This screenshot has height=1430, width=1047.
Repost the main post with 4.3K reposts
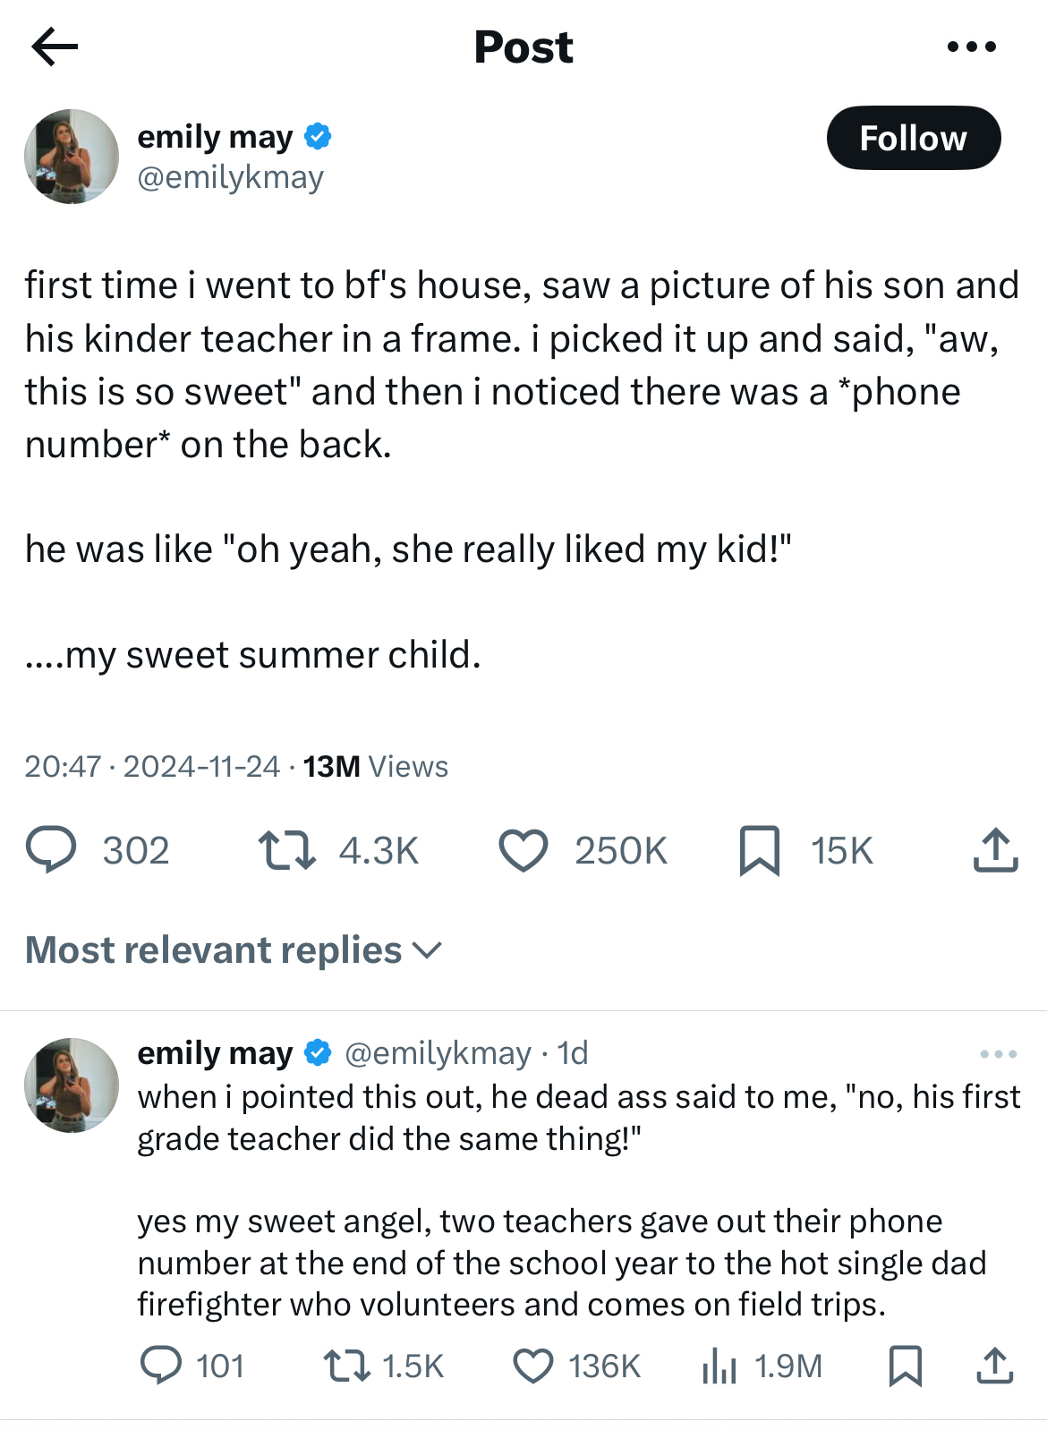coord(286,850)
